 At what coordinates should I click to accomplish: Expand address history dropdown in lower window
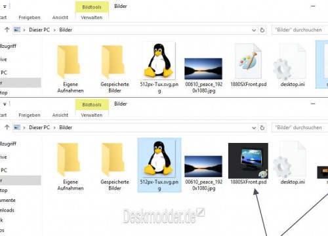pyautogui.click(x=254, y=128)
